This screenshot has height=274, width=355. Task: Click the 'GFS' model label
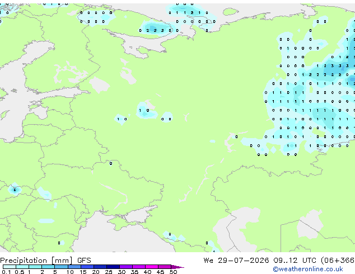pyautogui.click(x=84, y=261)
